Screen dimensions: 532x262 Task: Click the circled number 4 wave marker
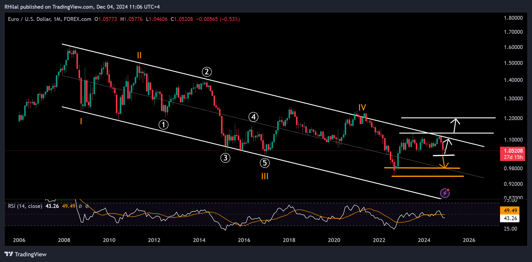[253, 117]
